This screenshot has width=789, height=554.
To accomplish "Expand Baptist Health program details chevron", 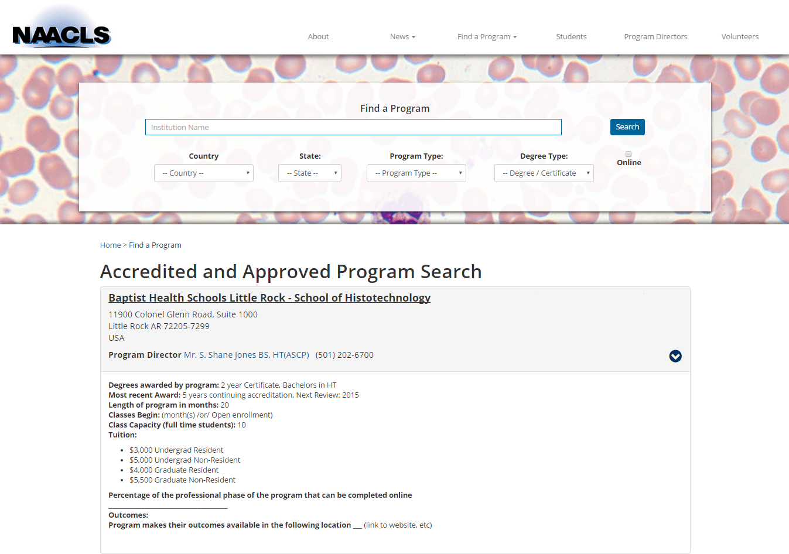I will point(675,356).
